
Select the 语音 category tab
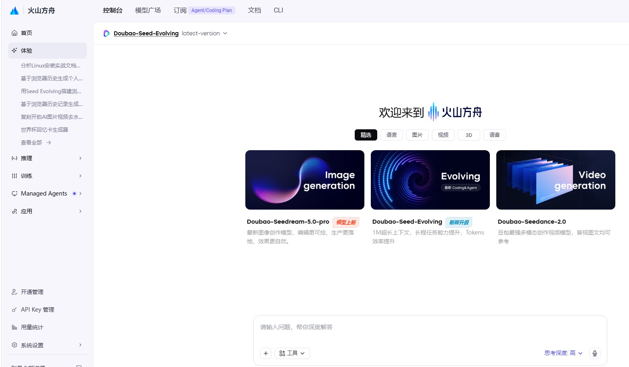[x=495, y=135]
